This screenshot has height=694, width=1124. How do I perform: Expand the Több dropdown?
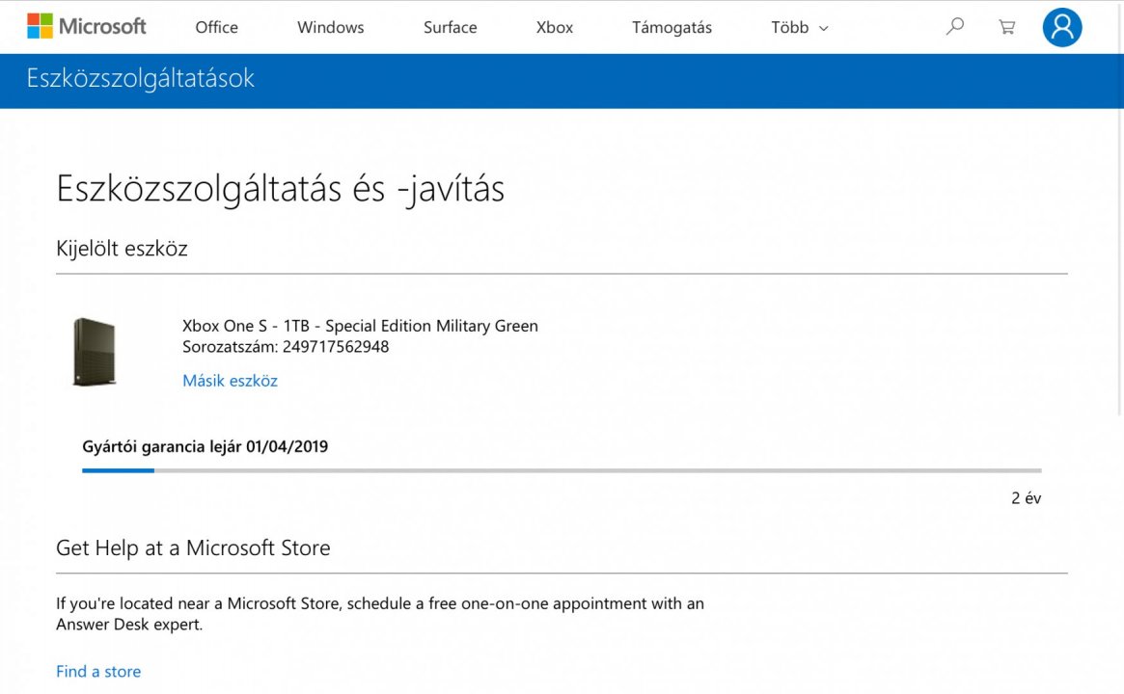tap(800, 27)
